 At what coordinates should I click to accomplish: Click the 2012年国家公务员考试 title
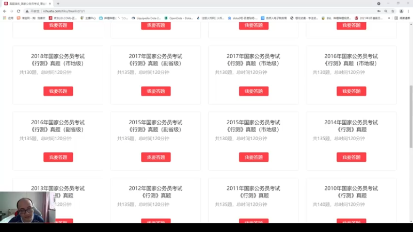coord(156,192)
